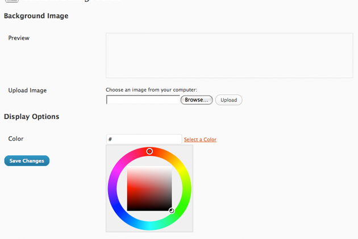Select yellow on the hue wheel ring
358x239 pixels.
point(181,170)
